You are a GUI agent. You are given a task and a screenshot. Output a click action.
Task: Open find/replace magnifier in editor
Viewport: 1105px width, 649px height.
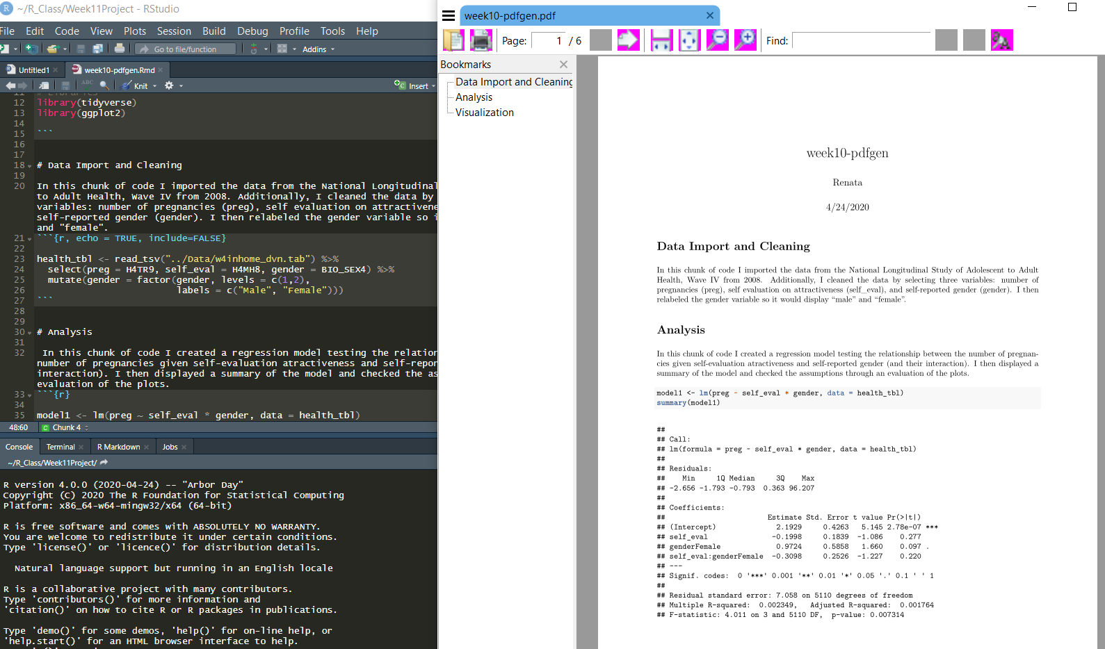(x=104, y=85)
